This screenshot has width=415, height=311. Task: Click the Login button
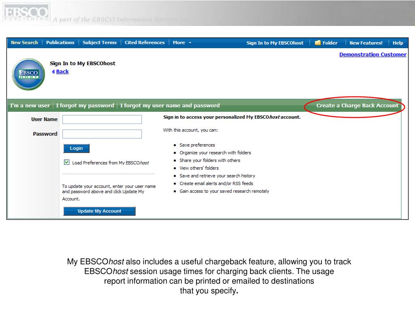pos(77,148)
